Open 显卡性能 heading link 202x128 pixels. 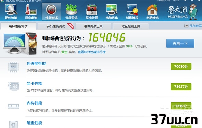(x=34, y=83)
